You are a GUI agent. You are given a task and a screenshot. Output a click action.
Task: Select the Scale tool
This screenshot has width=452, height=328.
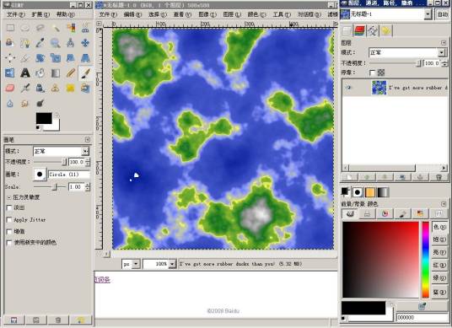[x=56, y=58]
